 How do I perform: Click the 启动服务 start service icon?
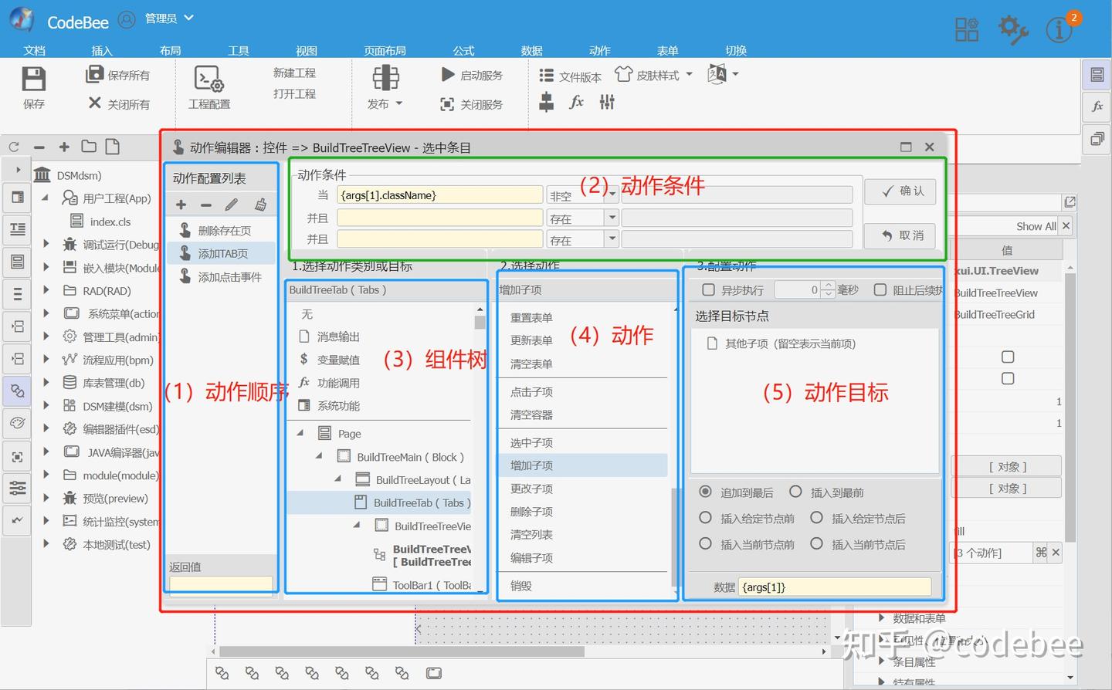tap(448, 74)
